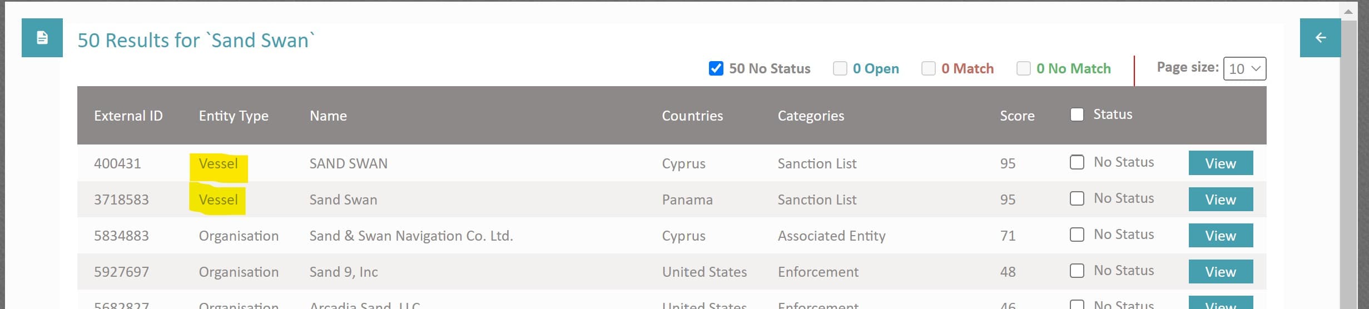The image size is (1369, 309).
Task: Click the Entity Type column header
Action: [234, 116]
